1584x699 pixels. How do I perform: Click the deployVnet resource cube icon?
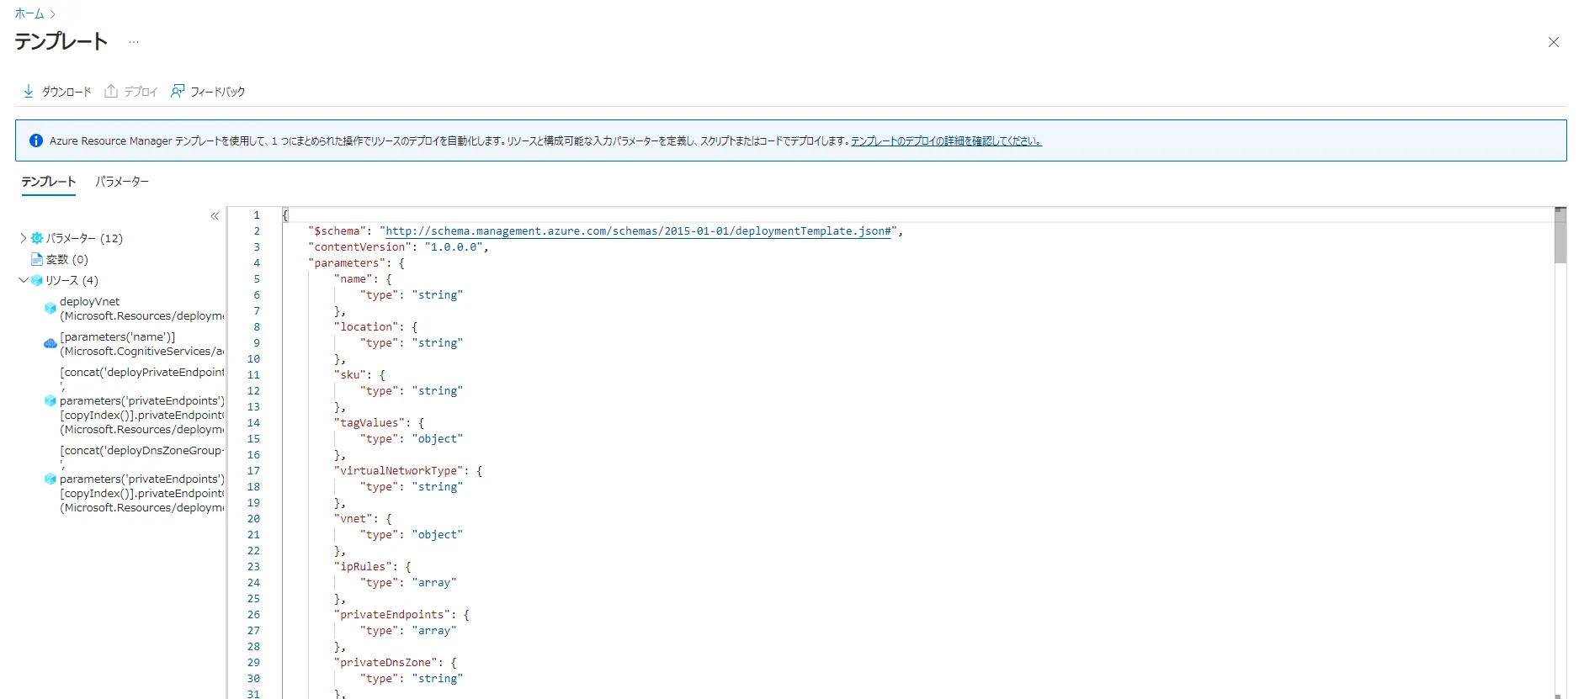pyautogui.click(x=50, y=309)
